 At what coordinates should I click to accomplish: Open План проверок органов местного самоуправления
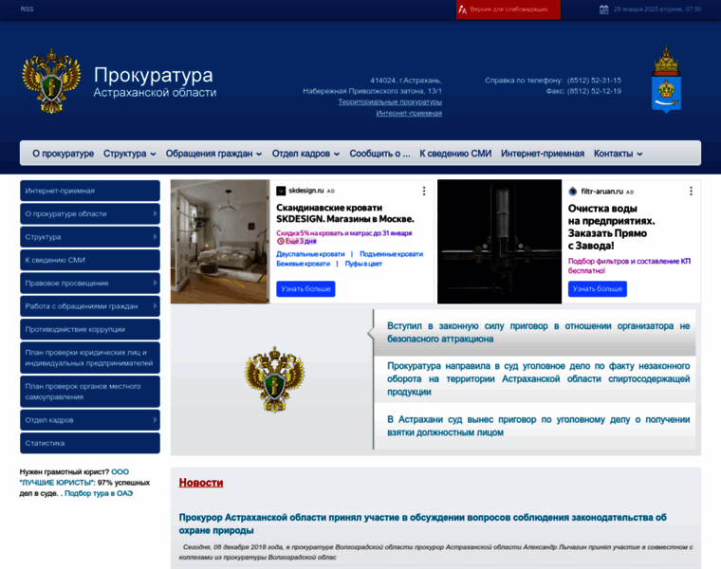(x=90, y=392)
